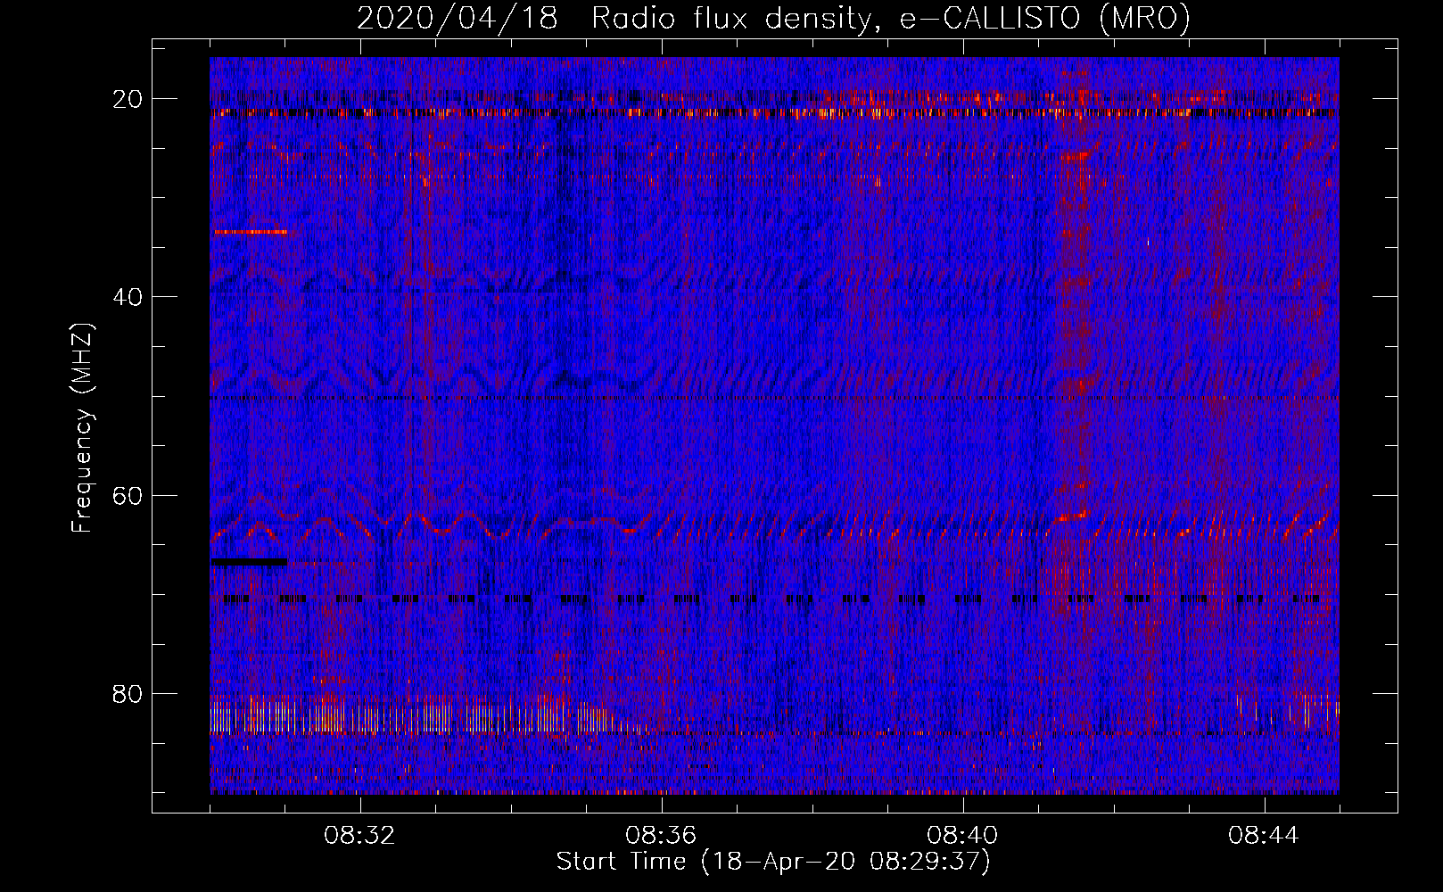This screenshot has height=892, width=1443.
Task: Click the 08:40 time tick label
Action: click(962, 836)
